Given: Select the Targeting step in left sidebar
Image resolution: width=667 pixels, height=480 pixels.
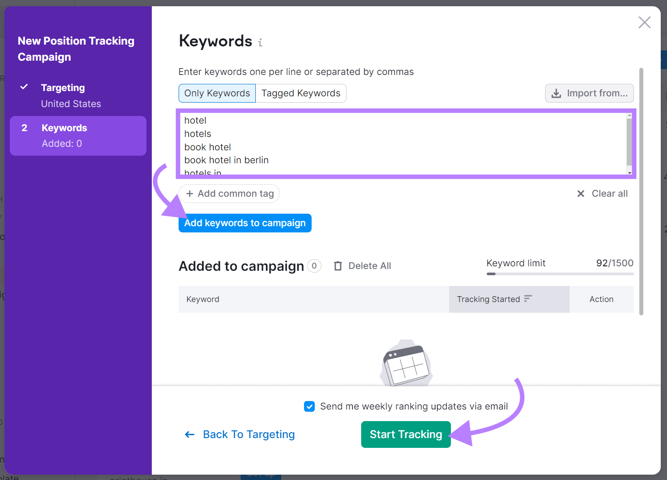Looking at the screenshot, I should (x=63, y=87).
